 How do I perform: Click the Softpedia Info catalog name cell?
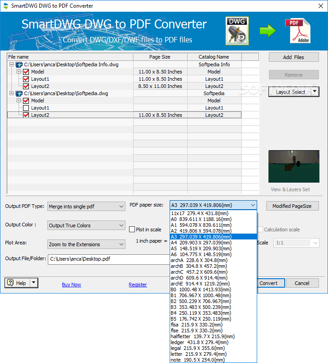pos(214,64)
